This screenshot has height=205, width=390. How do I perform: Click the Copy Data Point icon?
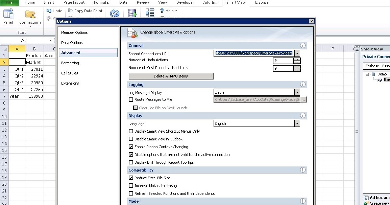point(71,10)
